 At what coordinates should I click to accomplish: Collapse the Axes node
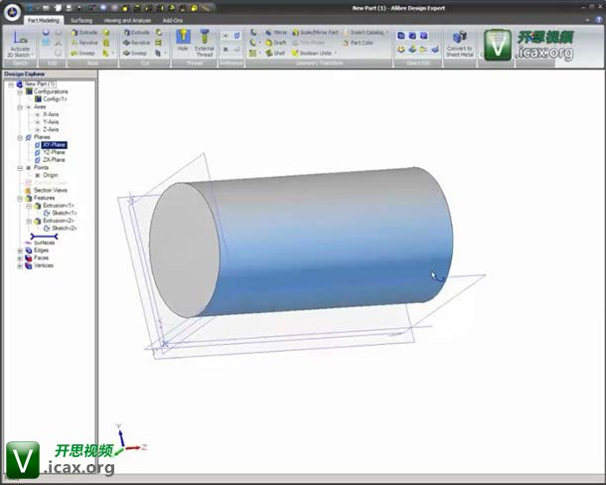20,107
